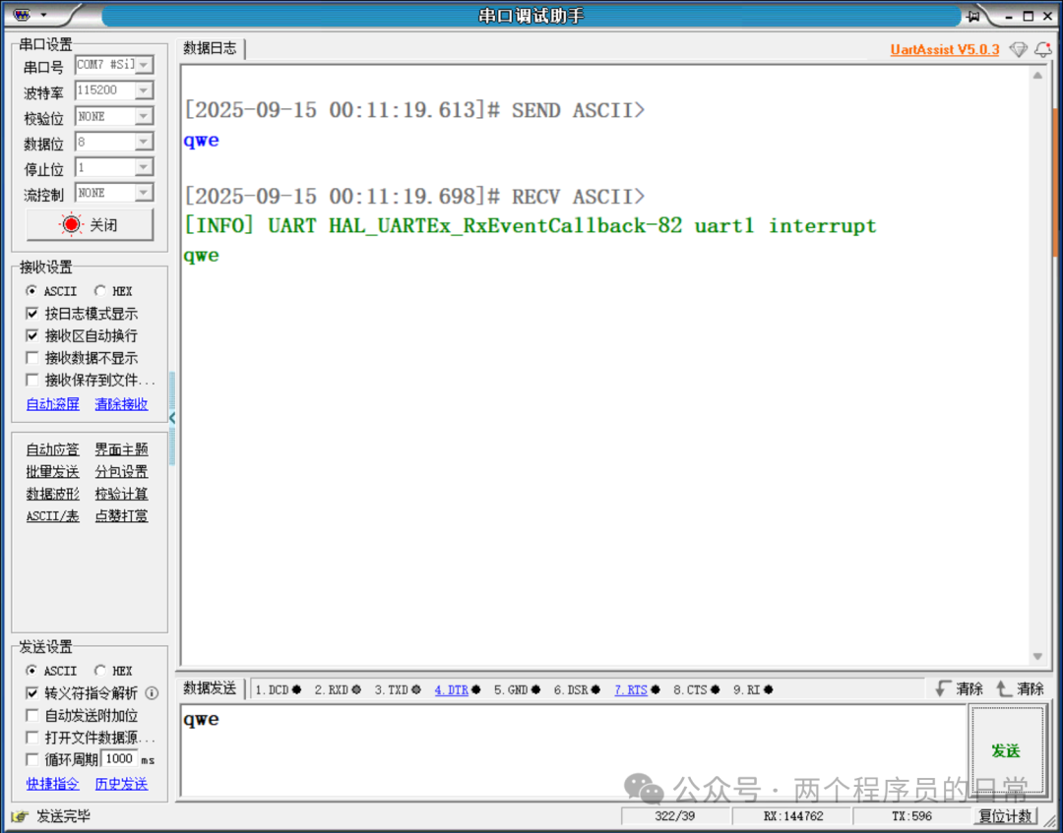Uncheck 接收区自动换行
Screen dimensions: 1063x833
[x=31, y=336]
